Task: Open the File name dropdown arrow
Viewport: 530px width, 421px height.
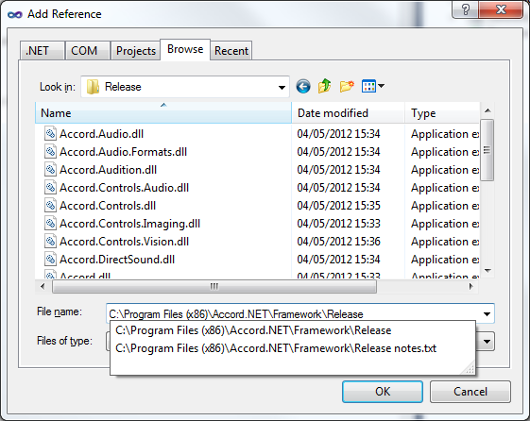Action: [487, 314]
